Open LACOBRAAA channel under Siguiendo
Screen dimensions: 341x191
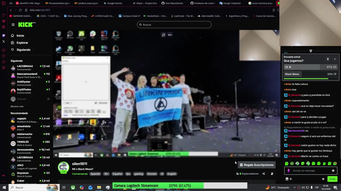click(30, 68)
